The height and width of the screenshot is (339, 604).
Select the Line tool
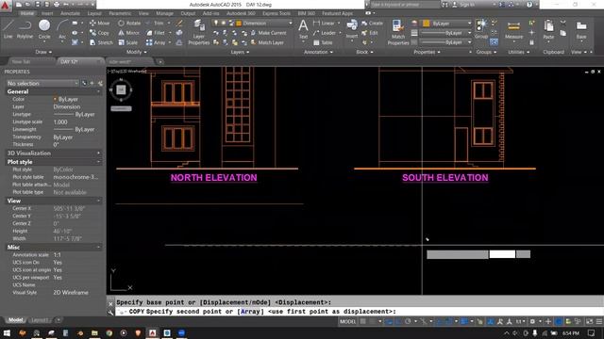point(8,29)
